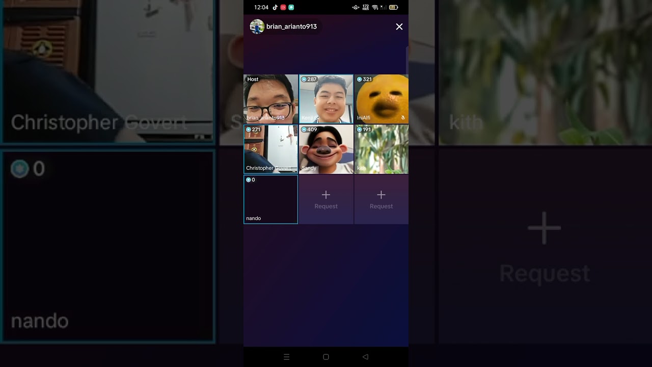Open IniAlfi's orange-face video tile

382,99
